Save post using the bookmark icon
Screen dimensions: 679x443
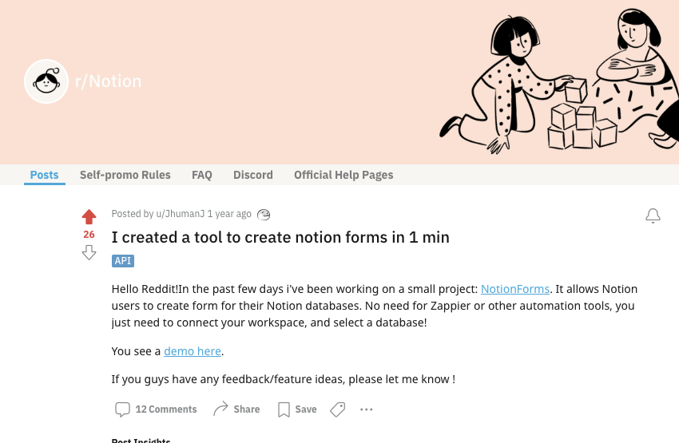click(284, 409)
